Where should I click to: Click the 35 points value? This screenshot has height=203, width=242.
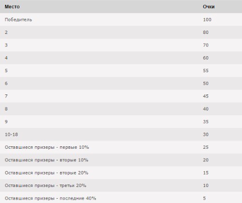click(x=206, y=122)
